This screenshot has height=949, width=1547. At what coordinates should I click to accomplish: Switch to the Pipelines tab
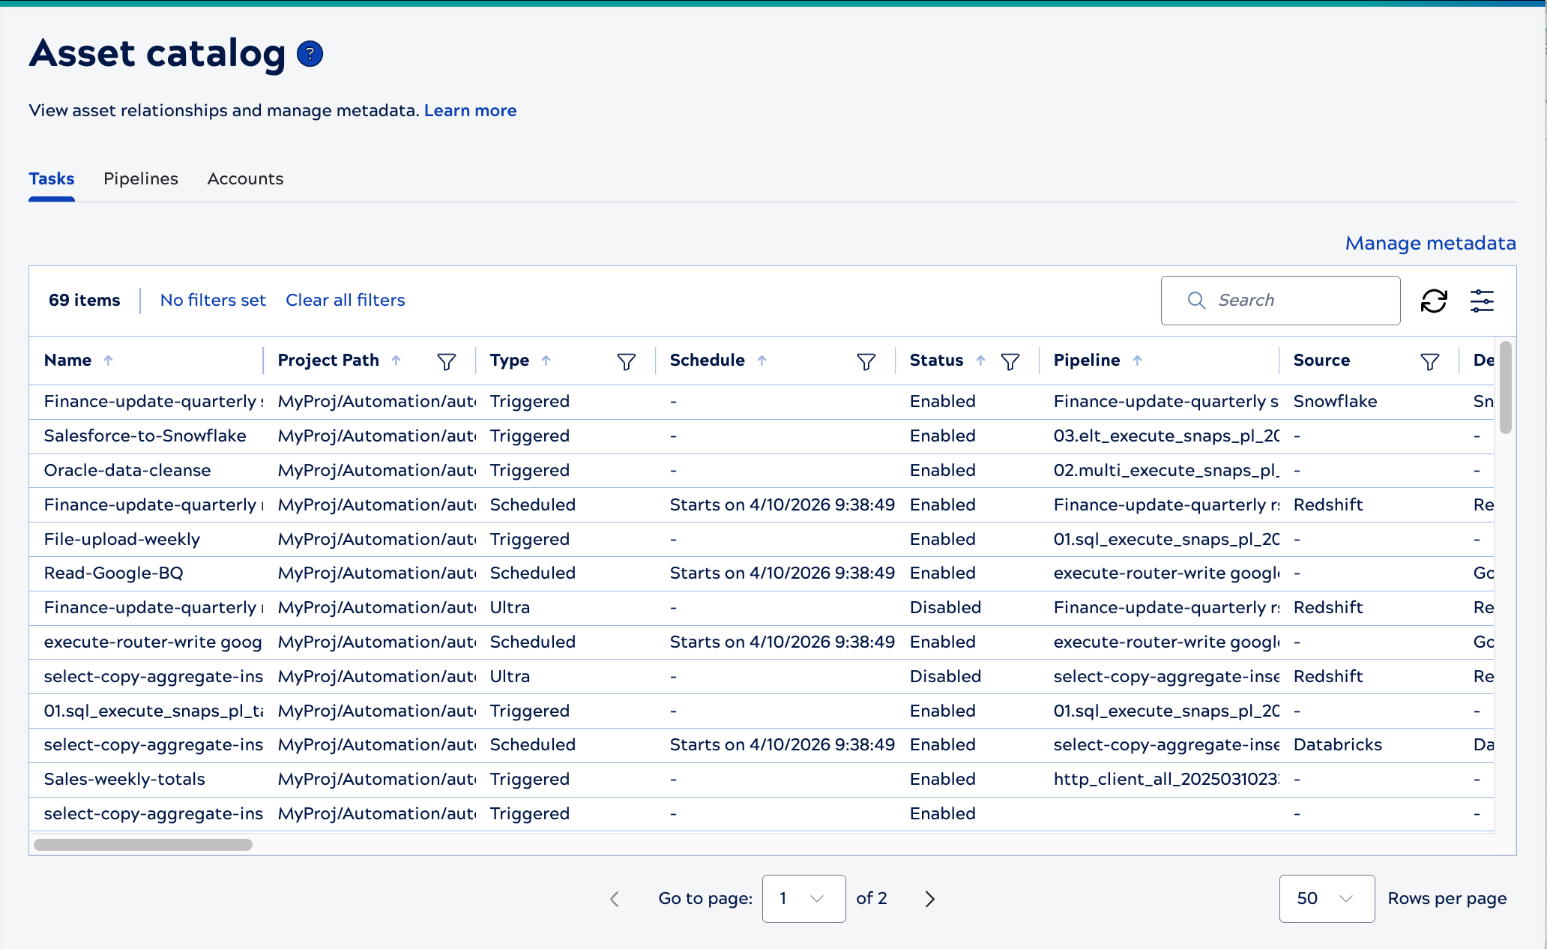pos(140,178)
